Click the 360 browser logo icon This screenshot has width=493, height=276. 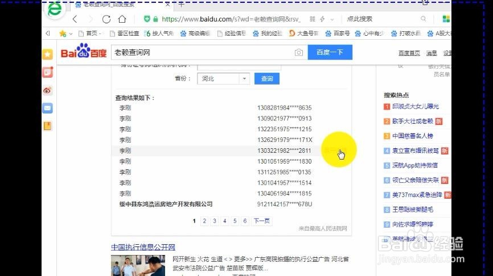pyautogui.click(x=55, y=9)
